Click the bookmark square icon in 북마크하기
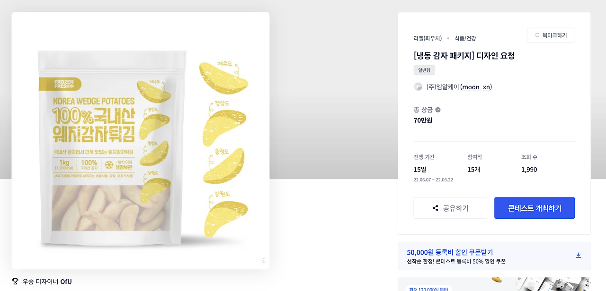 pyautogui.click(x=537, y=35)
